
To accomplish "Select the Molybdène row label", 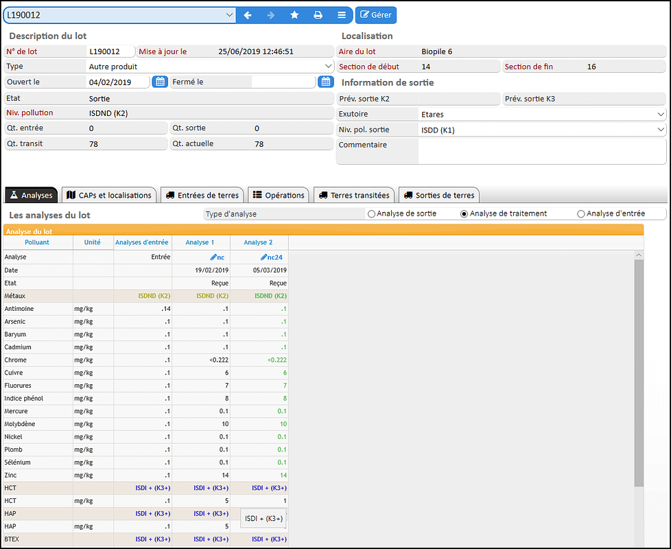I will (20, 424).
